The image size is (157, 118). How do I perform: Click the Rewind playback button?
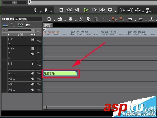(69, 10)
